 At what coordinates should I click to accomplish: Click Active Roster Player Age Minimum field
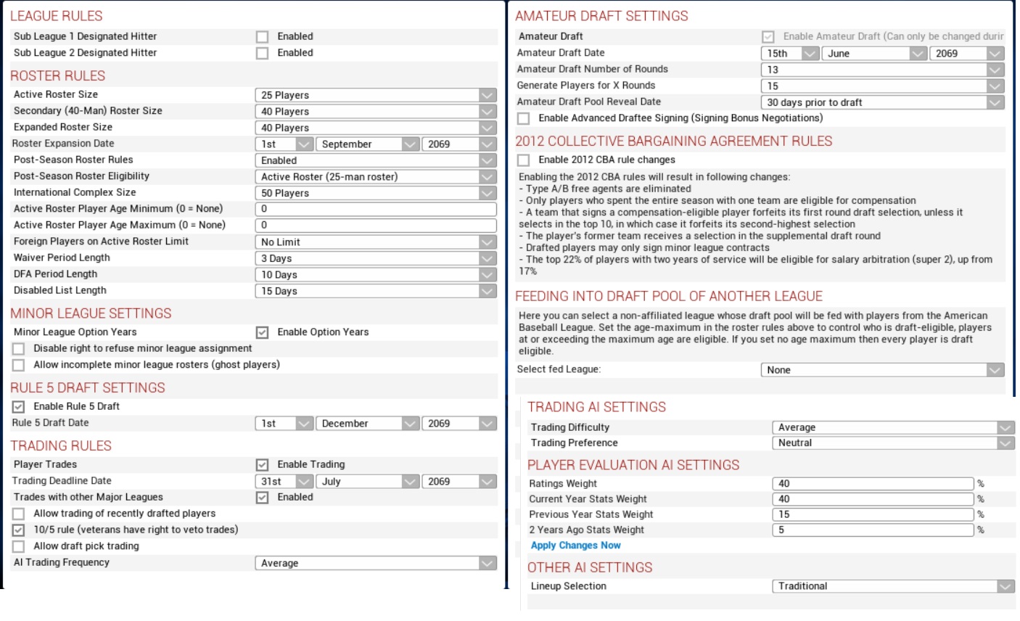tap(375, 209)
